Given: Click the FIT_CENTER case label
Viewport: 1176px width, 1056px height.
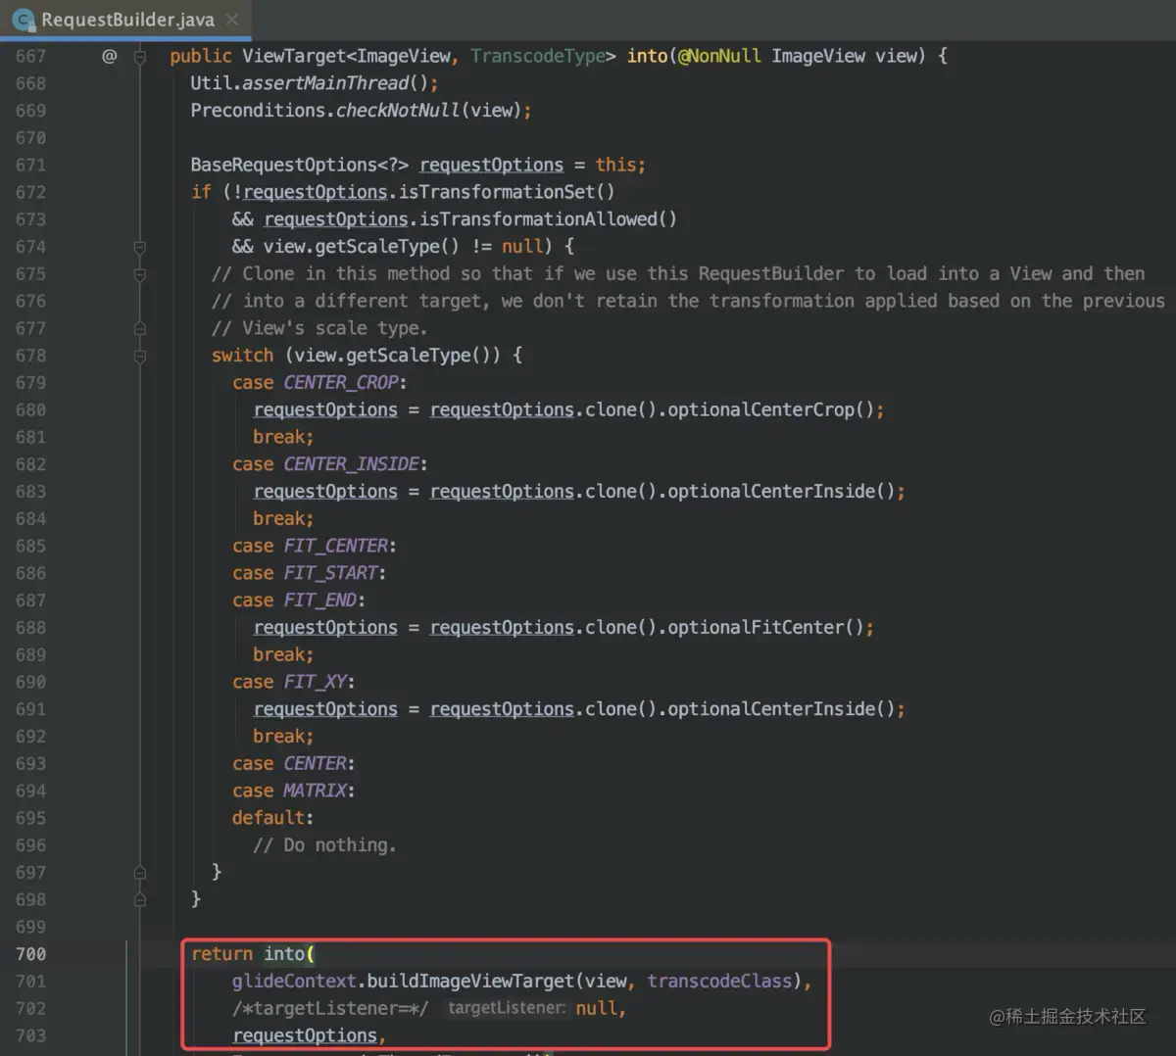Looking at the screenshot, I should click(335, 546).
